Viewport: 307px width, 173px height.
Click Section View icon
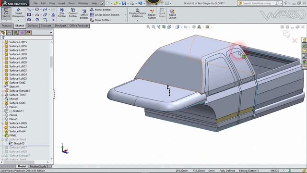[x=164, y=27]
